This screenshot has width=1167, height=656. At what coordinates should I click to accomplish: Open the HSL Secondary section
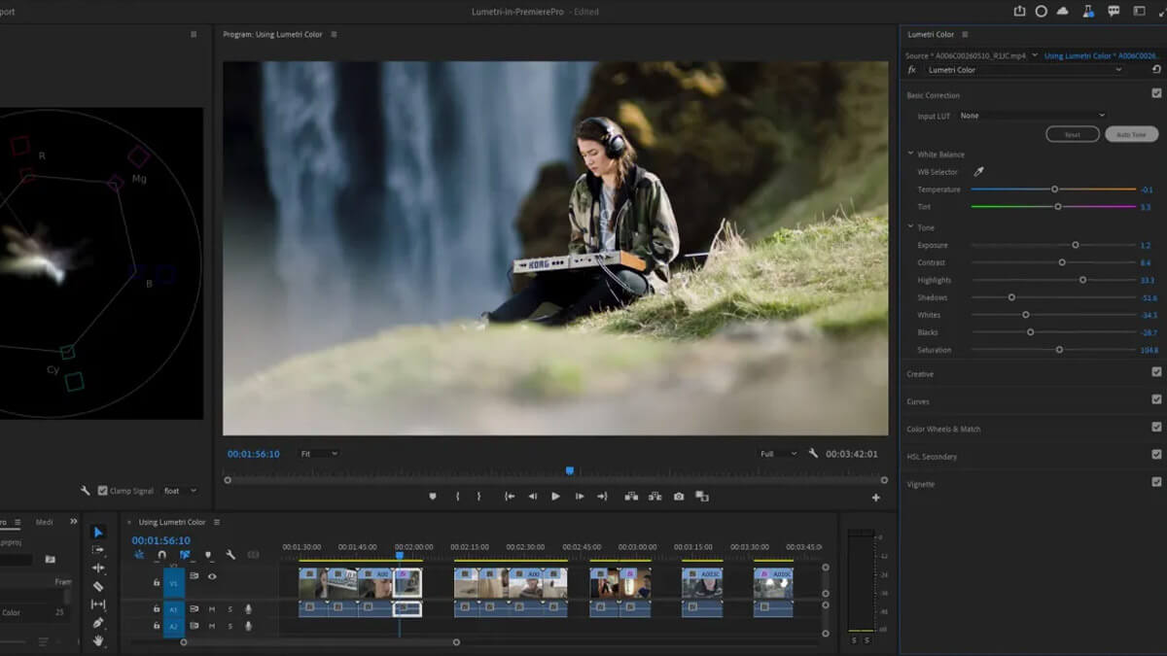[x=932, y=457]
